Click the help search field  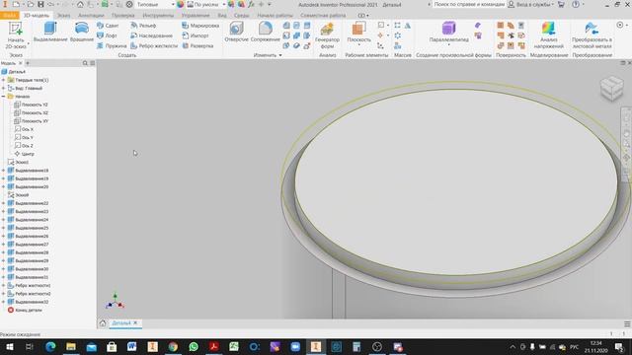pos(469,4)
